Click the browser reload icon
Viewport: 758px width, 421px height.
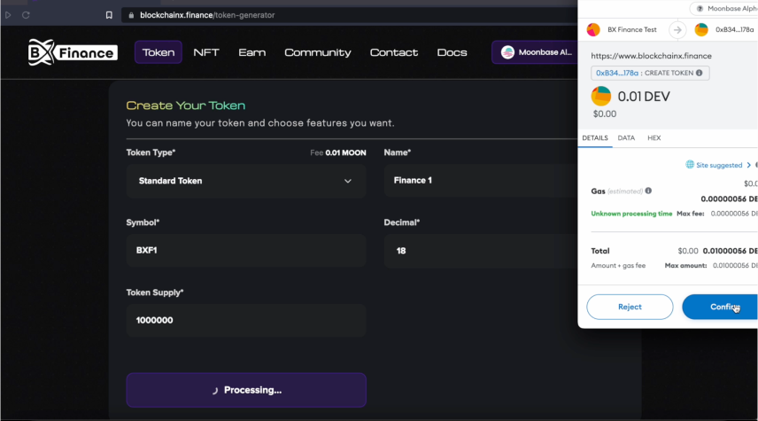pyautogui.click(x=26, y=15)
